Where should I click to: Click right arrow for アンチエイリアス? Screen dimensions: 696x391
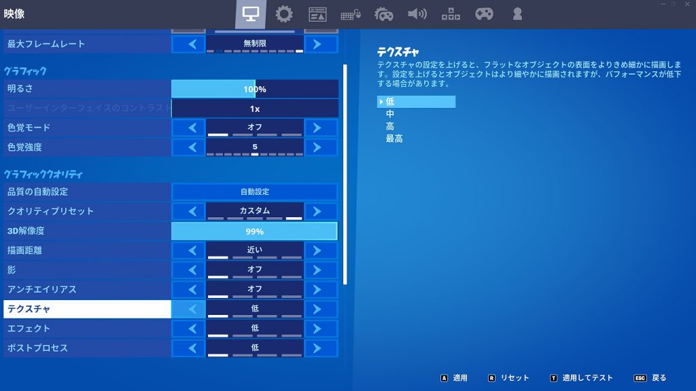coord(321,289)
